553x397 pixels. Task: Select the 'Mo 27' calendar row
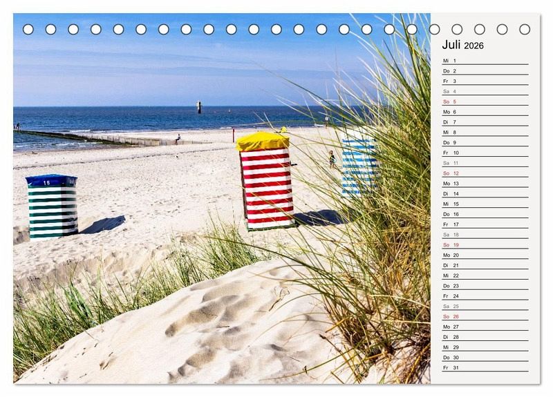point(485,326)
